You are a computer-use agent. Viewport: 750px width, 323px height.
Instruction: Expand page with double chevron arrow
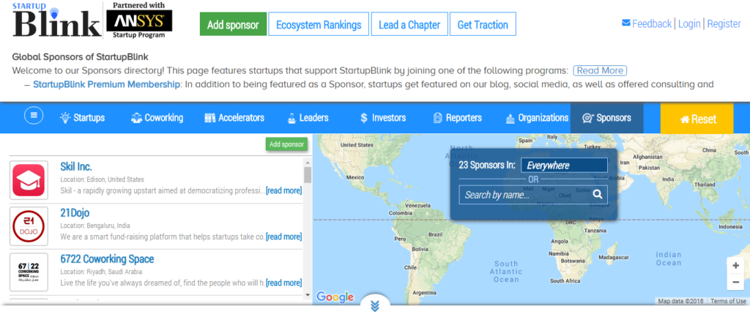tap(375, 306)
